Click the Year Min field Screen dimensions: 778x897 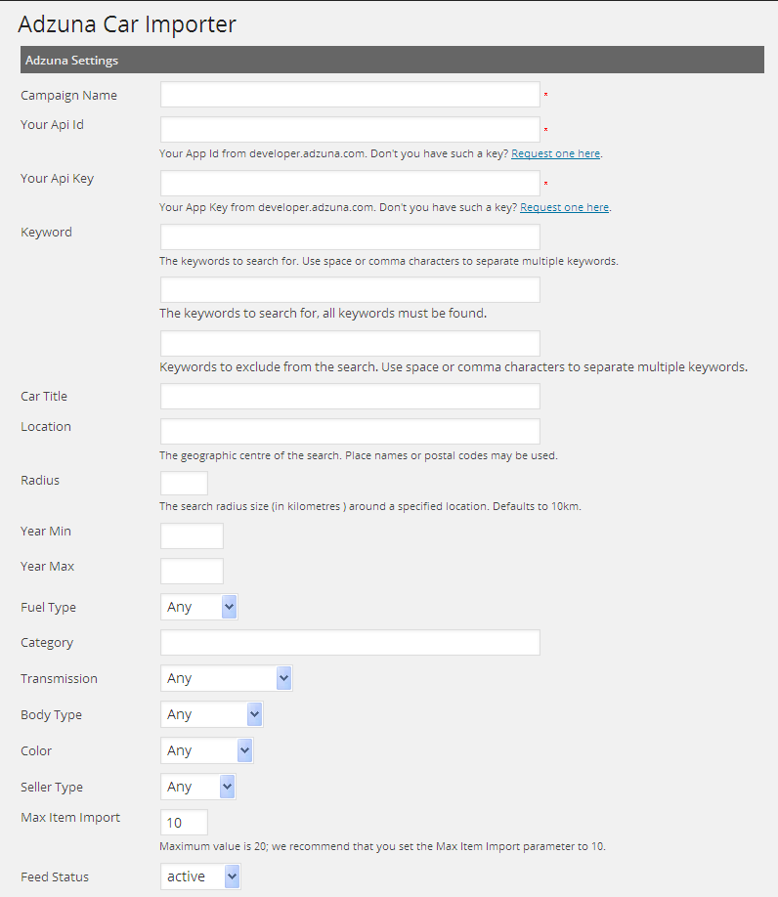192,536
